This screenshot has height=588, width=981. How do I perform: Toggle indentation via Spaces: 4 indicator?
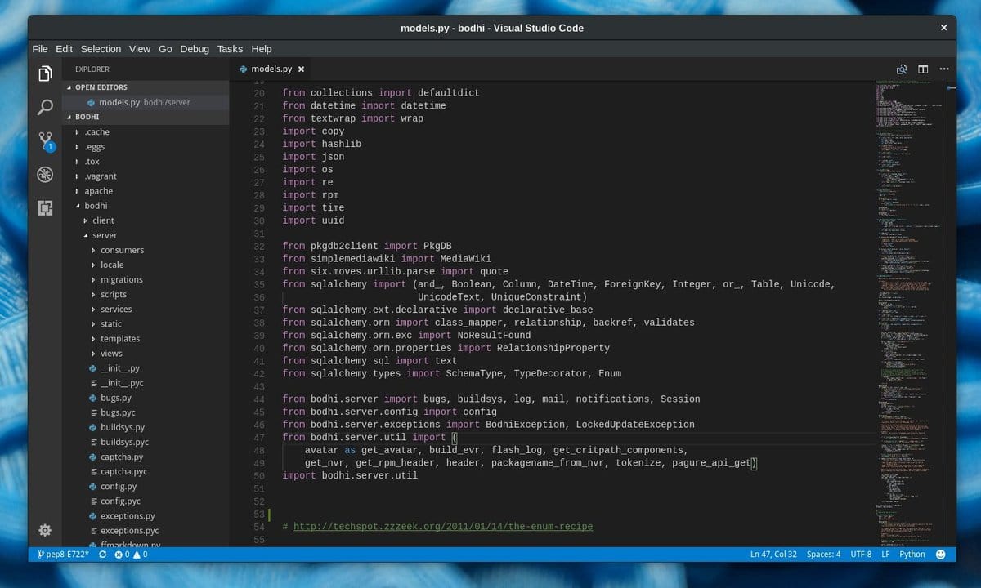tap(824, 554)
